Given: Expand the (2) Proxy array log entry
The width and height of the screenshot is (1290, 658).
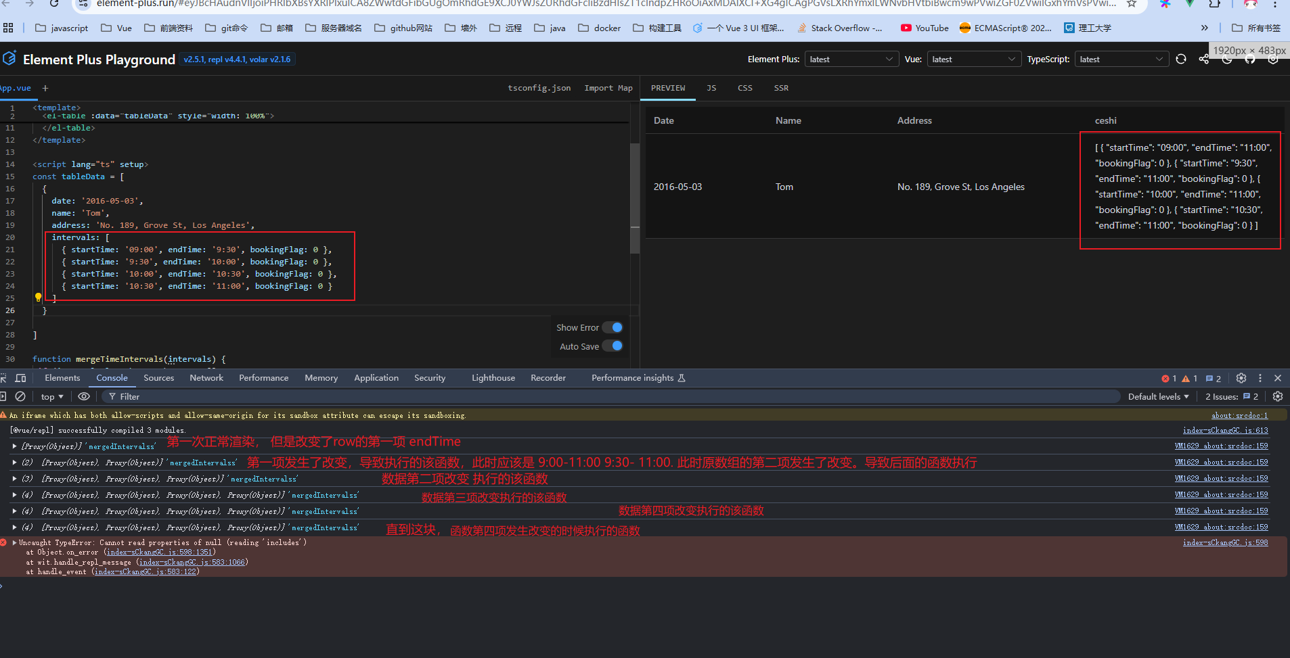Looking at the screenshot, I should [14, 463].
